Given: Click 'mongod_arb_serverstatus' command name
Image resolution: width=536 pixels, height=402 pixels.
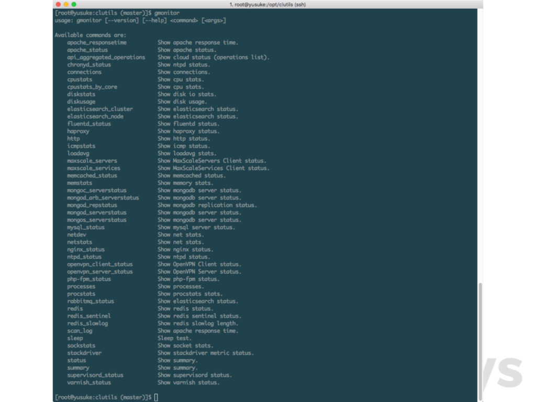Looking at the screenshot, I should click(103, 197).
